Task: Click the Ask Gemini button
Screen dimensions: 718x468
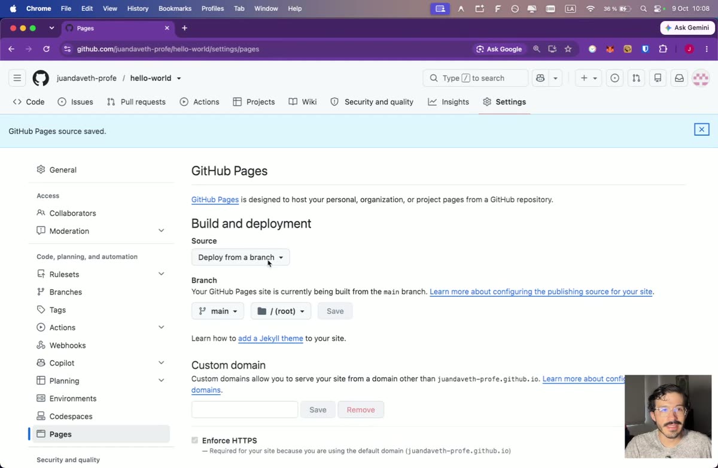Action: 687,28
